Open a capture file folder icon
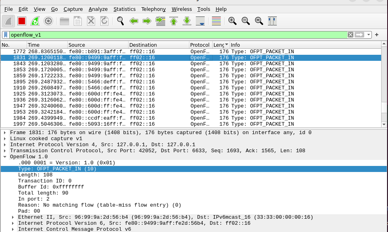The height and width of the screenshot is (232, 388). pos(64,21)
